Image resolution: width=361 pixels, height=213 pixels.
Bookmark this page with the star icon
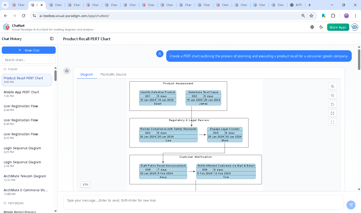311,16
